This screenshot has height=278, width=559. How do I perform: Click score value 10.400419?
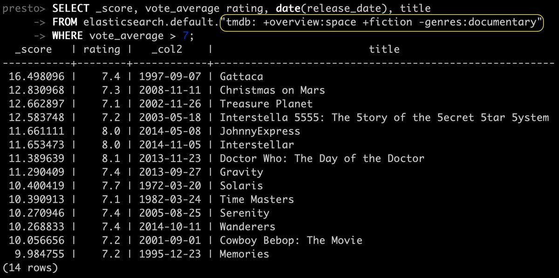[x=37, y=186]
